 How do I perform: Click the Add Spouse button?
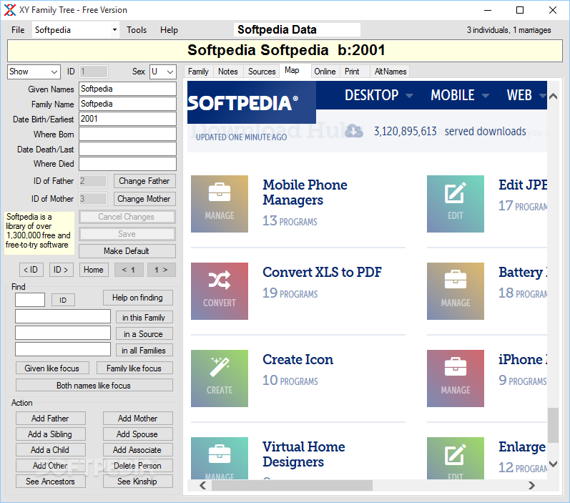point(138,434)
